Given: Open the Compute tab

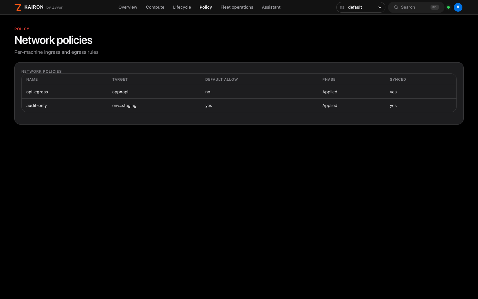Looking at the screenshot, I should (x=155, y=7).
